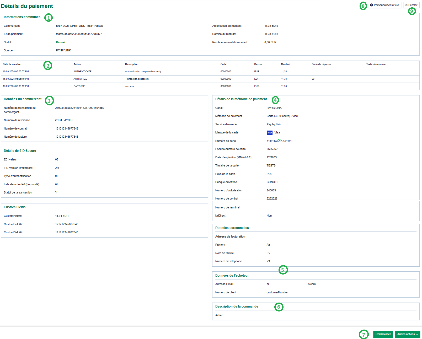
Task: Click the Détails de 3-D Secure heading
Action: click(20, 151)
